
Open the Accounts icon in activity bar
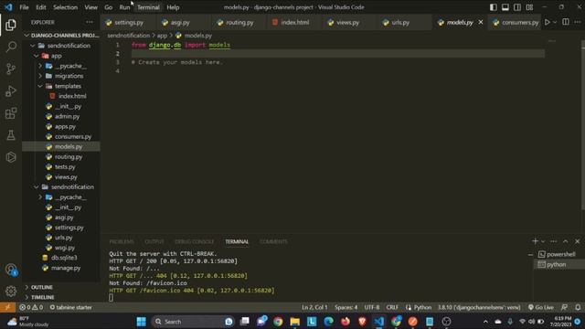point(11,270)
